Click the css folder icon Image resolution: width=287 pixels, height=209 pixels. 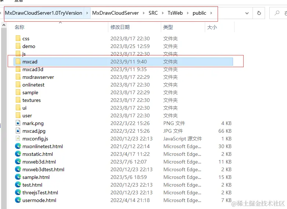tap(18, 38)
